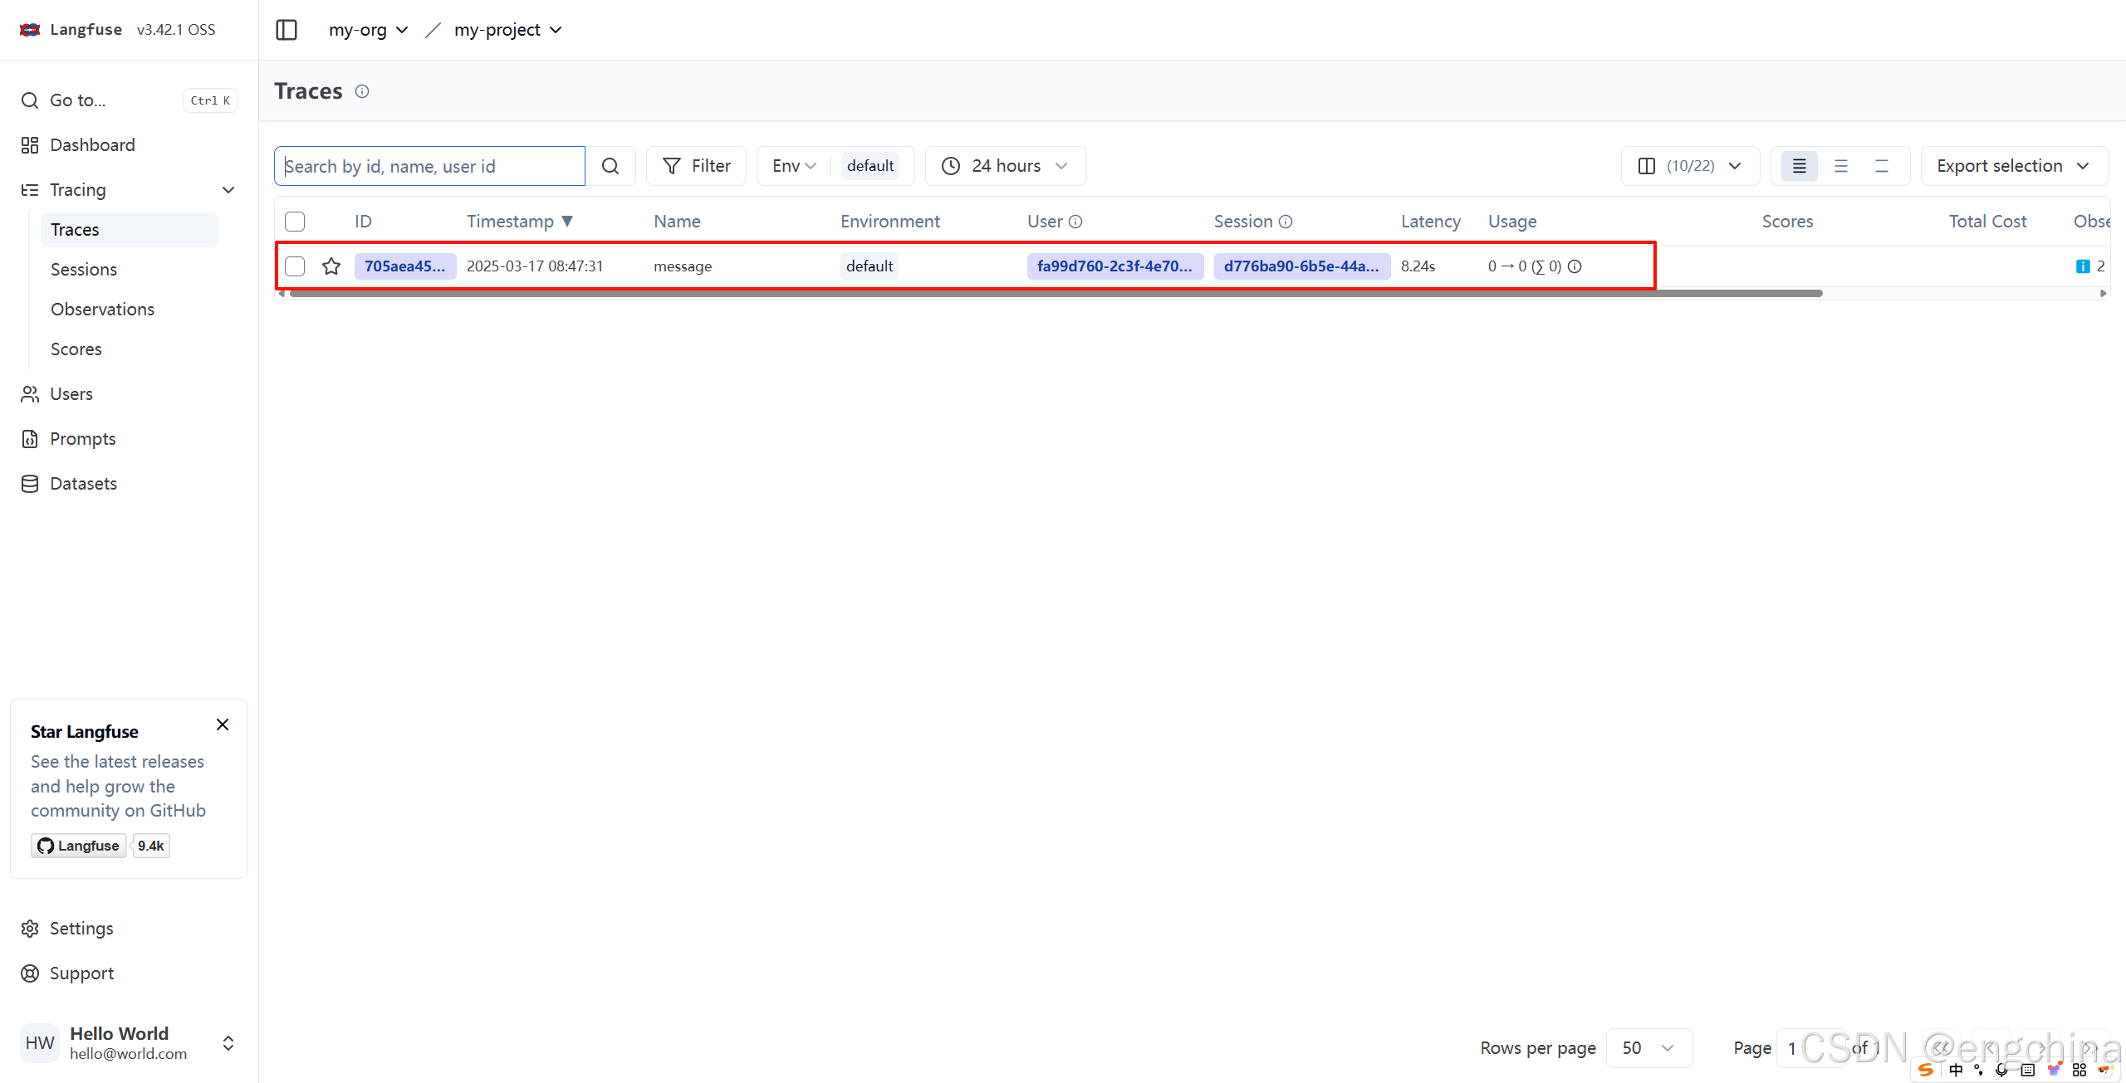2126x1083 pixels.
Task: Open the Usage info icon in the trace row
Action: pos(1575,266)
